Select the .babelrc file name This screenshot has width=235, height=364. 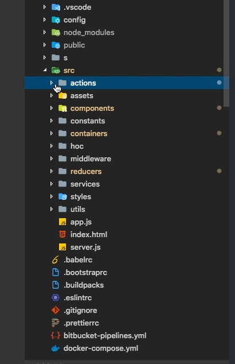(x=78, y=260)
